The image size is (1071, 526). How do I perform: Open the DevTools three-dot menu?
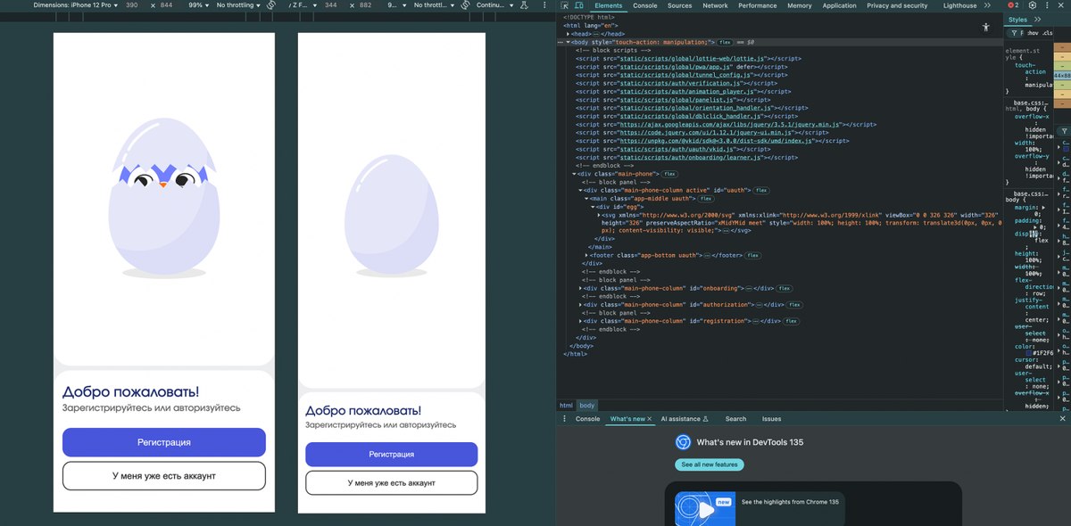pyautogui.click(x=1047, y=5)
